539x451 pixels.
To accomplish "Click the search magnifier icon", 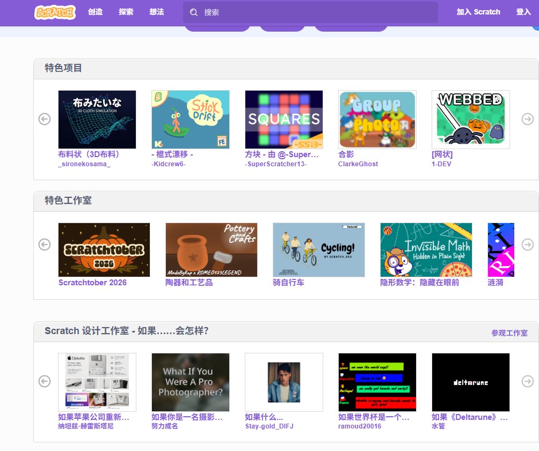I will 194,12.
